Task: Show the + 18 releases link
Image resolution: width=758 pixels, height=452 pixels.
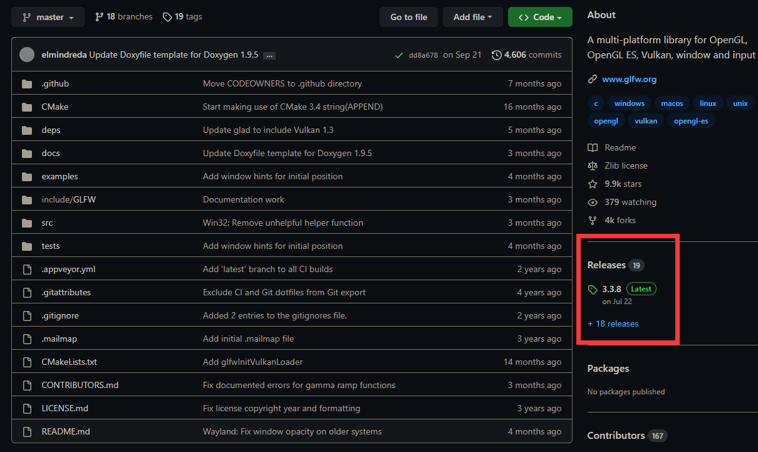Action: point(613,323)
